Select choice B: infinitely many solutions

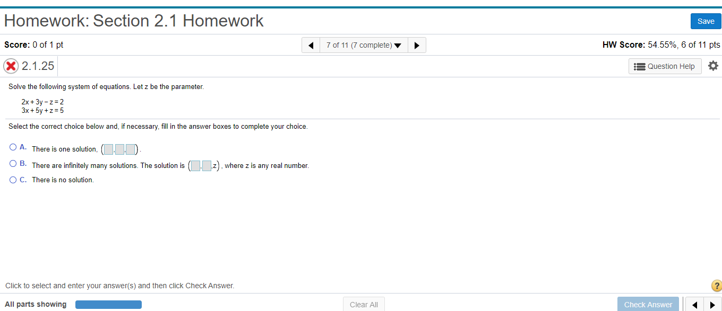(x=13, y=164)
